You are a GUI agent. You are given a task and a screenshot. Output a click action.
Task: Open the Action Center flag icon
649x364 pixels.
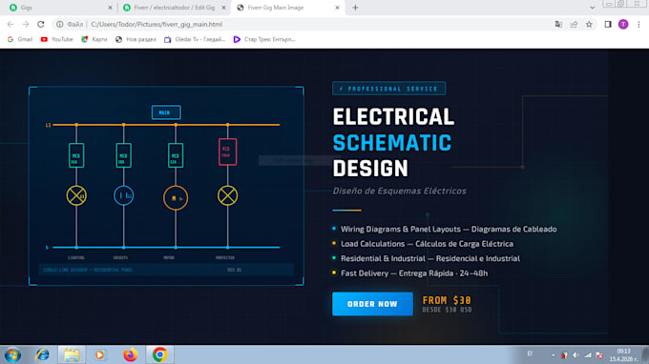pos(599,354)
